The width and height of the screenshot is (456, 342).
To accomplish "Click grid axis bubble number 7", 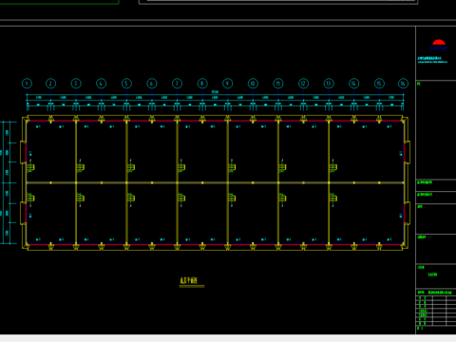I will point(177,84).
